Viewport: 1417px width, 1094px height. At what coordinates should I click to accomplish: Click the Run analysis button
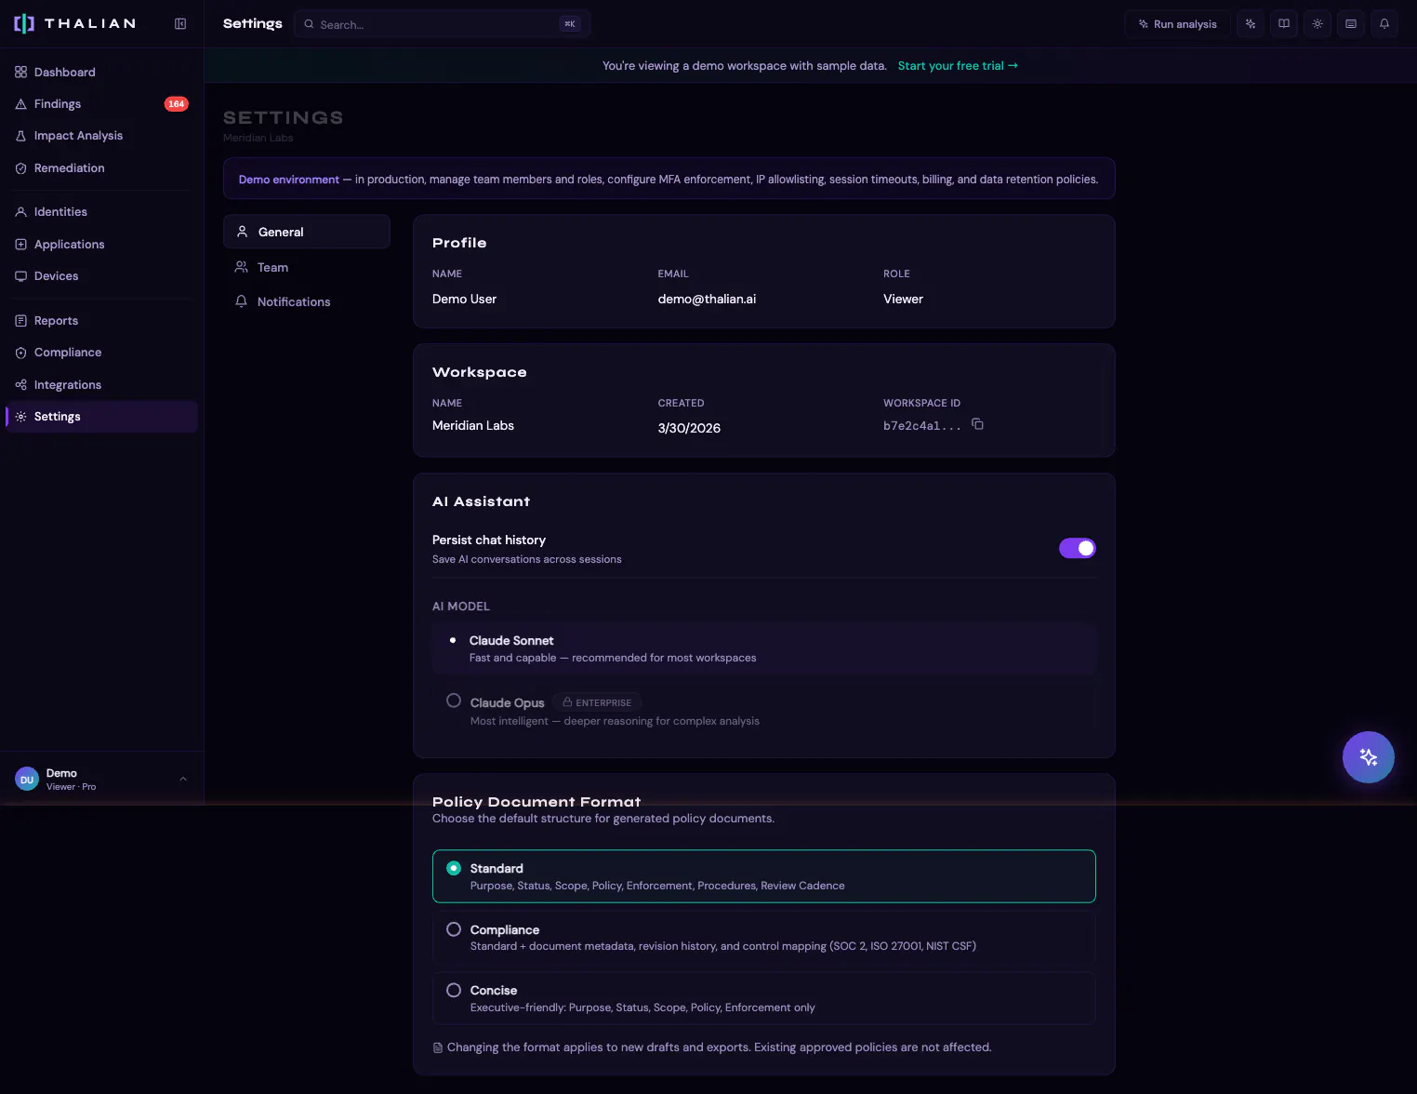(1177, 24)
